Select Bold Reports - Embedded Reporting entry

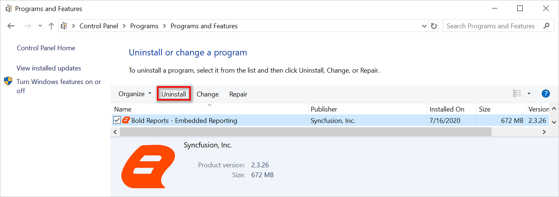point(184,120)
